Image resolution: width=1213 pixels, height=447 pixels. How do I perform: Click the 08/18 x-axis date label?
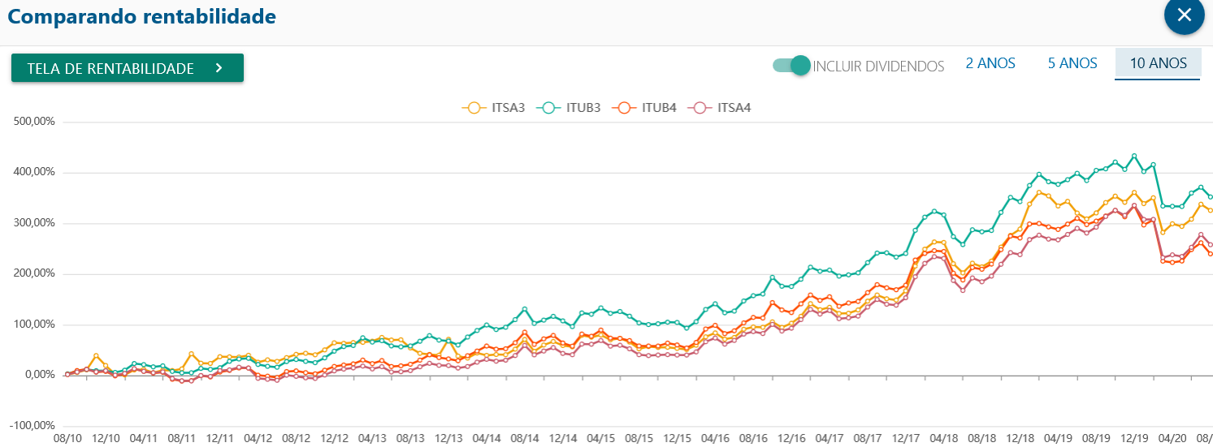pyautogui.click(x=983, y=438)
